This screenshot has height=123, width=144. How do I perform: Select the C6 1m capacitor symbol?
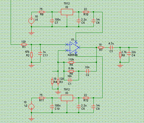click(93, 21)
